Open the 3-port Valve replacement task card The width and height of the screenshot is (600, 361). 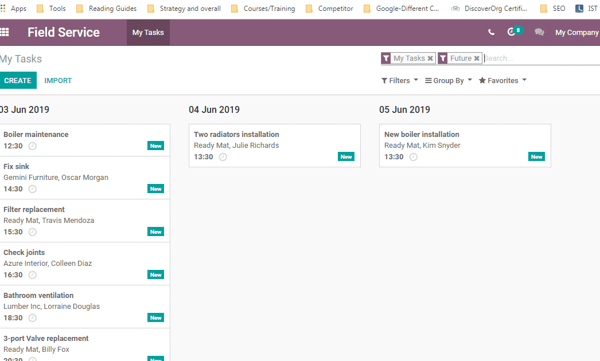coord(84,345)
